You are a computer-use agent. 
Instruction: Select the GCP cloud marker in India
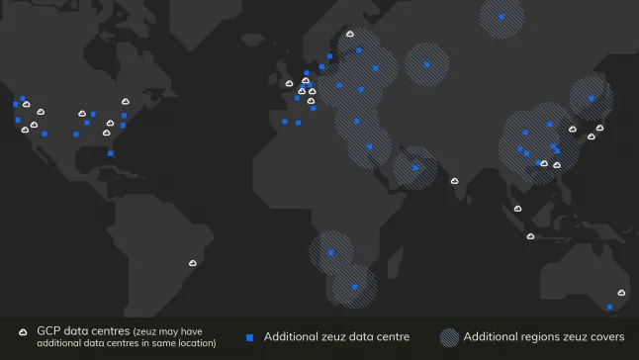pyautogui.click(x=454, y=181)
